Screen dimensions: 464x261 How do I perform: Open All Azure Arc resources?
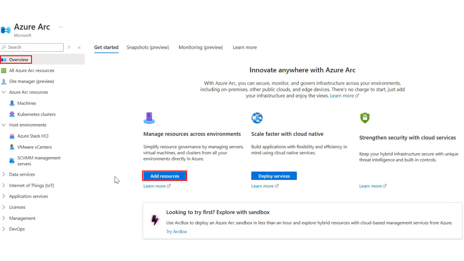pos(32,70)
